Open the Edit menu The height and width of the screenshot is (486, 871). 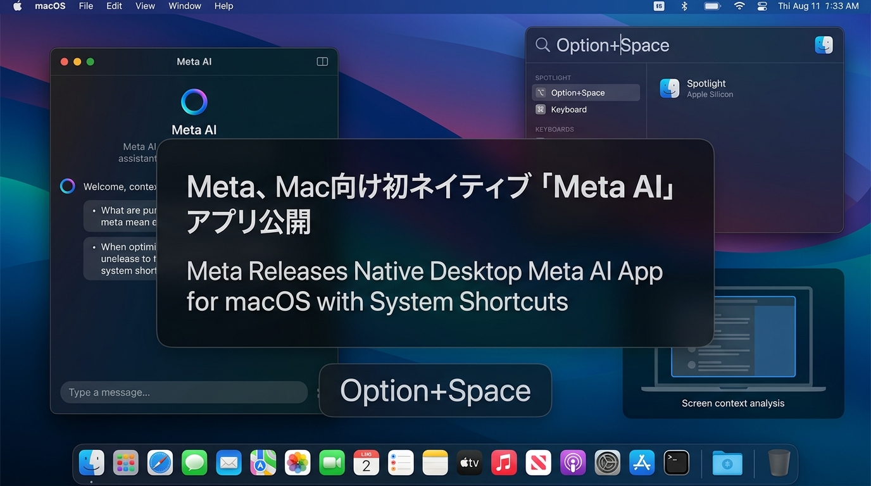pos(115,6)
